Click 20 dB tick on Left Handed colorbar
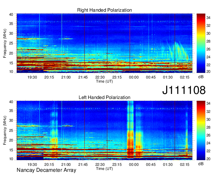The image size is (214, 174). pos(208,159)
